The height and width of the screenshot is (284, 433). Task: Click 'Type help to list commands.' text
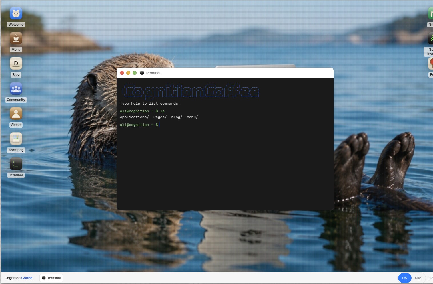(150, 104)
